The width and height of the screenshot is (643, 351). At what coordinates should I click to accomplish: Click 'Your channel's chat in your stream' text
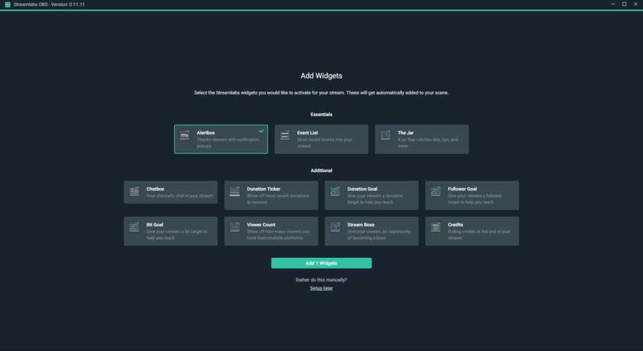pos(179,196)
